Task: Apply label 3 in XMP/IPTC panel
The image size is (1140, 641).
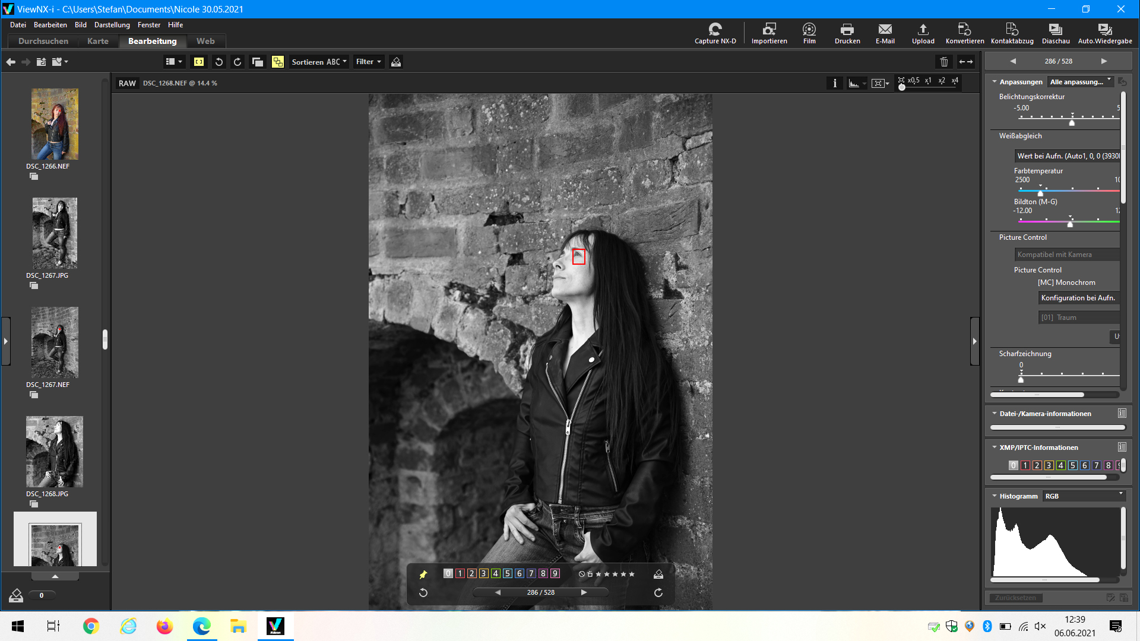Action: (1049, 465)
